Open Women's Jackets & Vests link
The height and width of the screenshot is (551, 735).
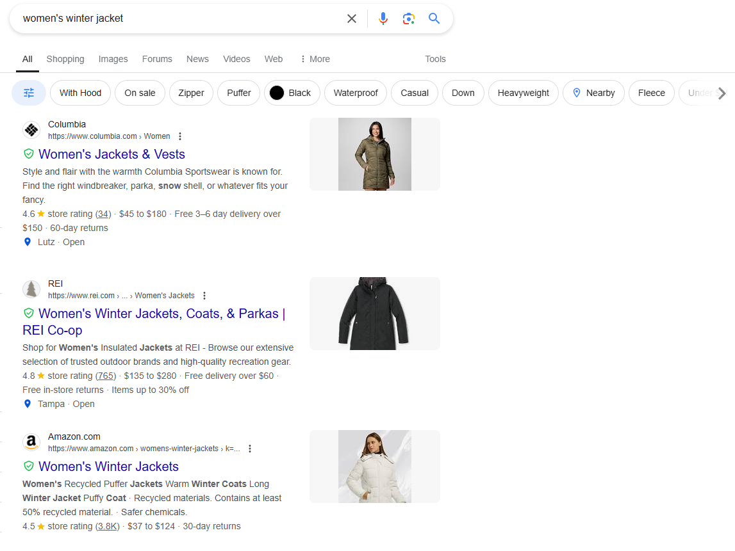click(111, 154)
